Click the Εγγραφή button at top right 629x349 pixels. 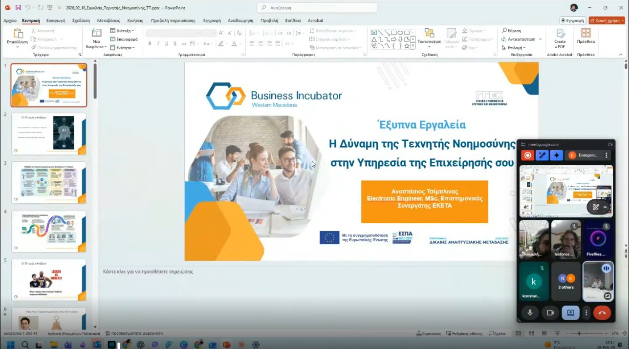click(x=572, y=20)
